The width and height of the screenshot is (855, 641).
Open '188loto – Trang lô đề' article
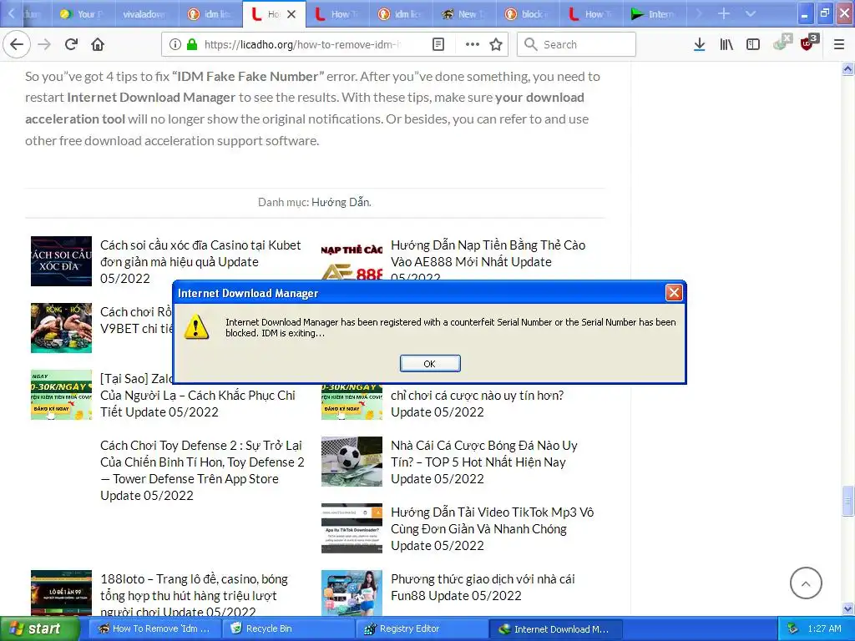pyautogui.click(x=194, y=595)
